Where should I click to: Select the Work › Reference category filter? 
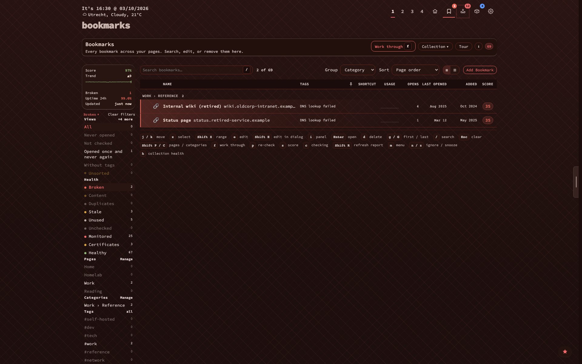(108, 305)
